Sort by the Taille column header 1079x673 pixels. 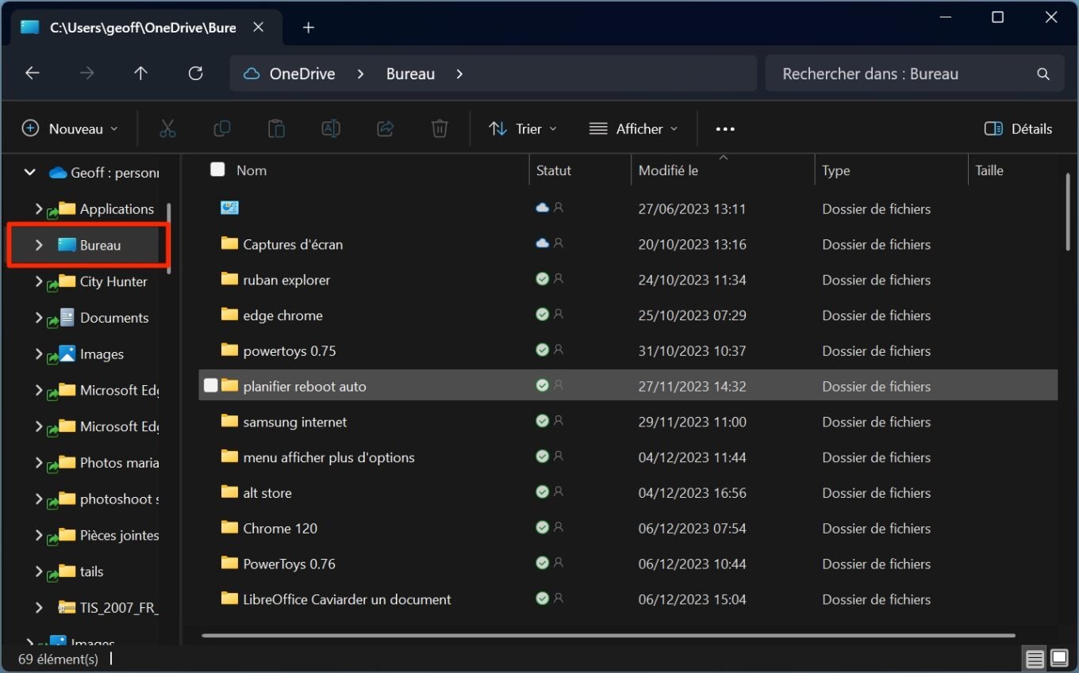click(x=989, y=170)
